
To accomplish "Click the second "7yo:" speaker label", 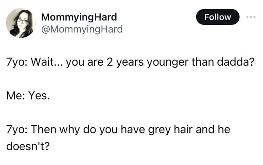I will click(17, 129).
